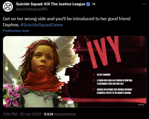149x119 pixels.
Task: Click the pink lily flowers in the image
Action: 12,94
